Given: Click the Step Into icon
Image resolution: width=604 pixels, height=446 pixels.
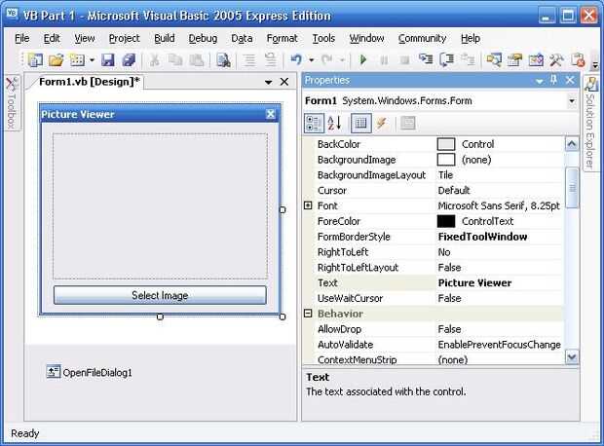Looking at the screenshot, I should point(426,60).
